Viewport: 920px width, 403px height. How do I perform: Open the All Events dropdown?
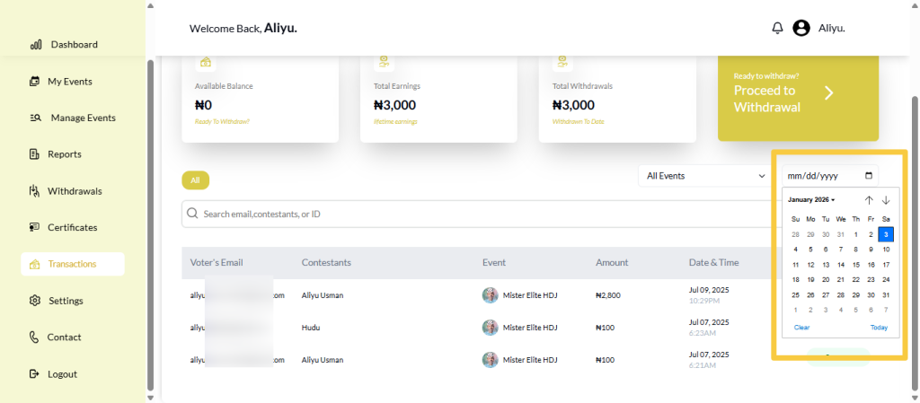pyautogui.click(x=703, y=176)
